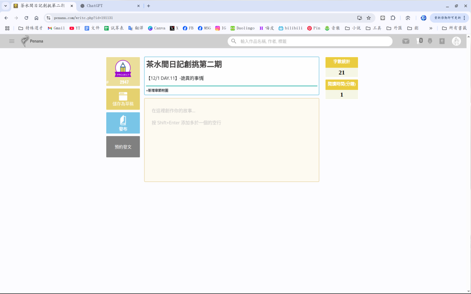The height and width of the screenshot is (294, 471).
Task: Open the notifications icon with badge 1
Action: pyautogui.click(x=419, y=41)
